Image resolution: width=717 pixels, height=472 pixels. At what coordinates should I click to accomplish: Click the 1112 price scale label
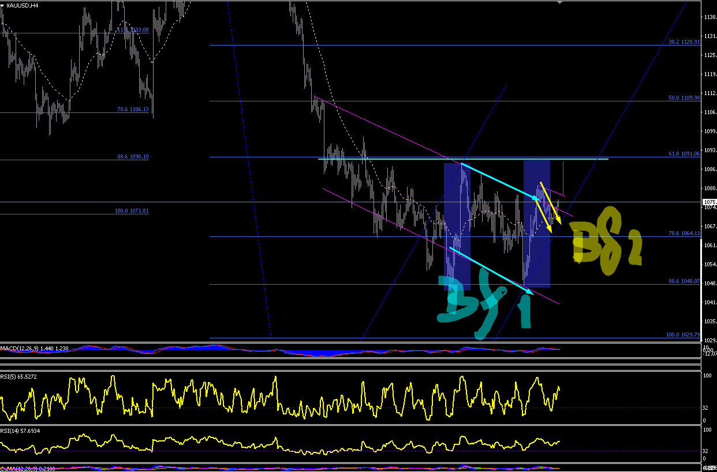click(710, 93)
